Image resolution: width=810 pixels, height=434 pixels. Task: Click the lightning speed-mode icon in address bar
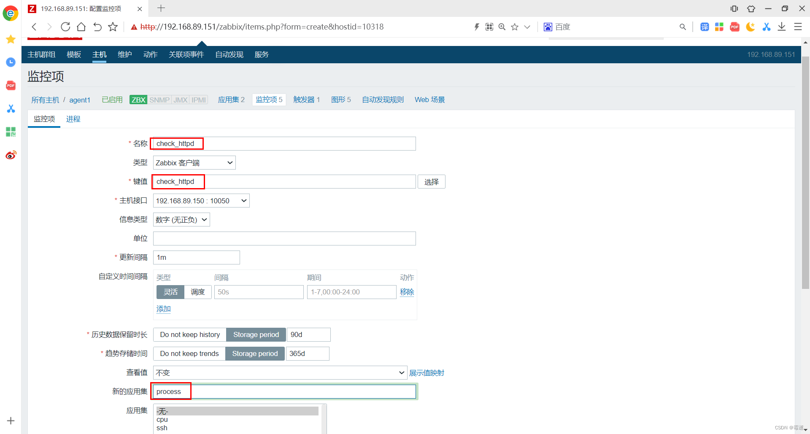(x=477, y=27)
